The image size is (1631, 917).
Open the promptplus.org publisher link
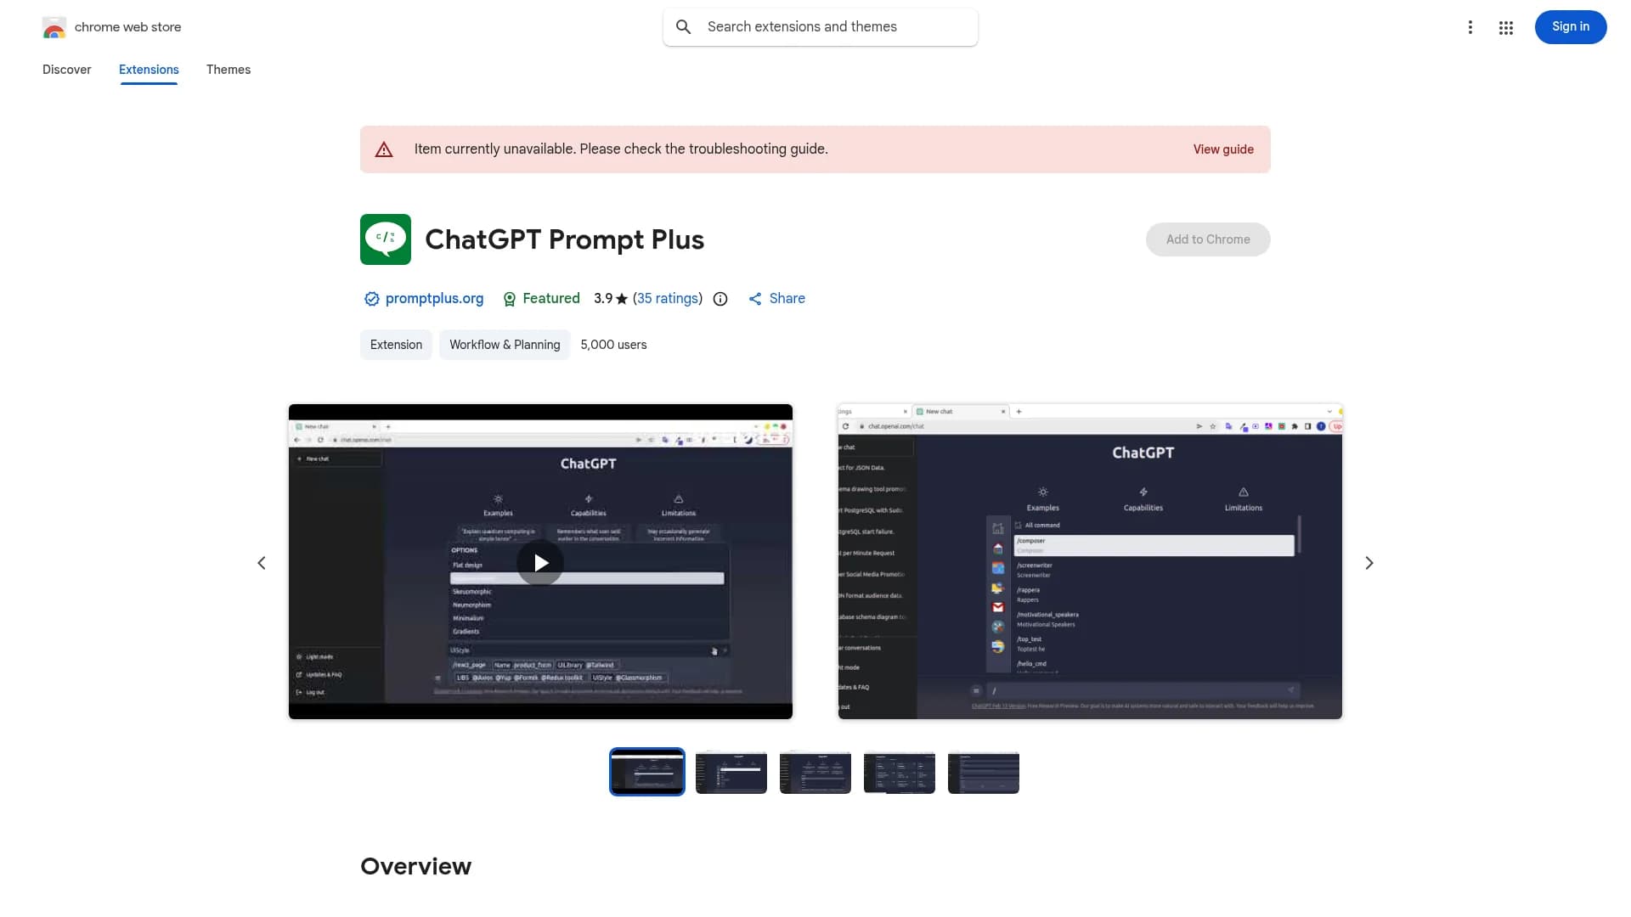click(x=434, y=299)
